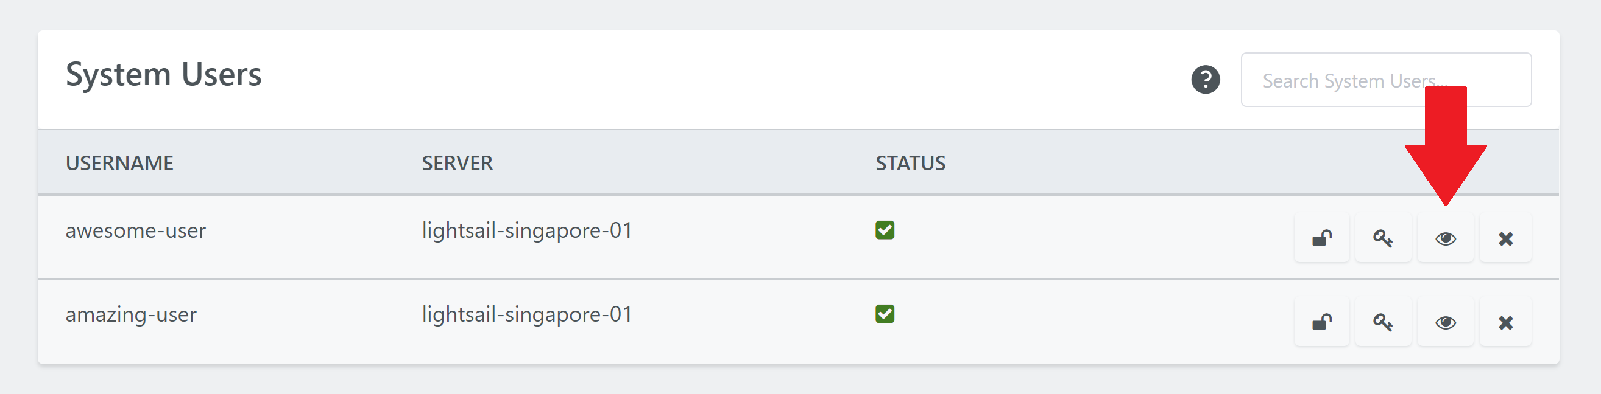The width and height of the screenshot is (1601, 394).
Task: Toggle the green status checkbox for awesome-user
Action: pos(885,230)
